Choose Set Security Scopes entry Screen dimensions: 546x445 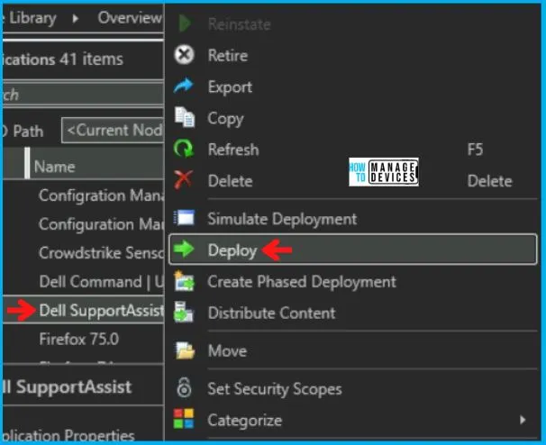tap(353, 388)
